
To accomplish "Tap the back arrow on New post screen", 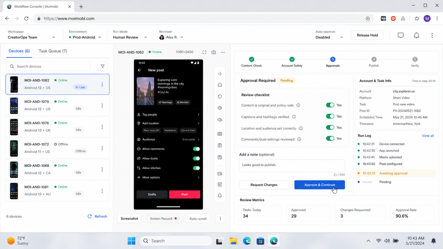I will [x=139, y=70].
